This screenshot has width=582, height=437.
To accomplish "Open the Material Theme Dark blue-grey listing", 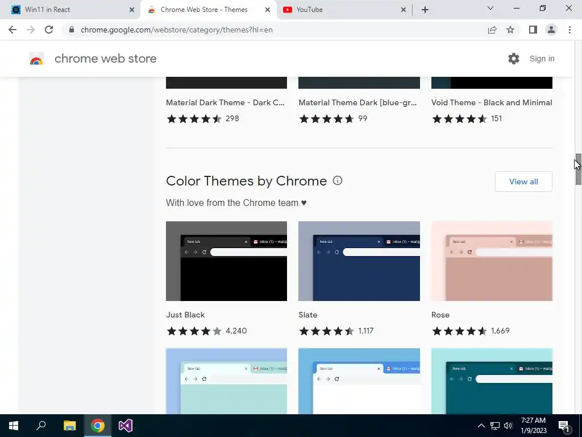I will 358,102.
